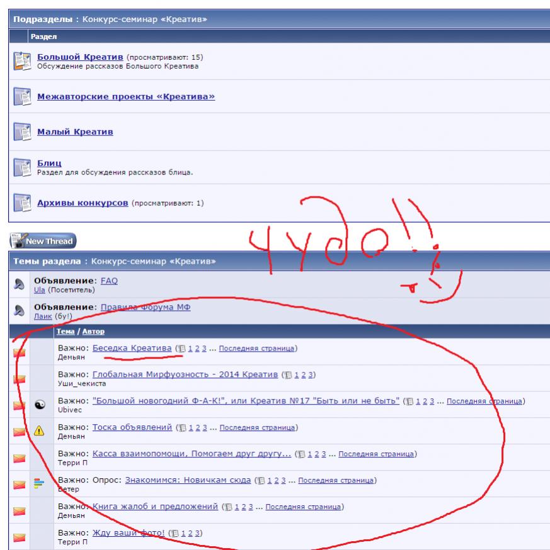Click the megaphone icon beside FAQ announcement
The image size is (550, 550).
pyautogui.click(x=19, y=285)
